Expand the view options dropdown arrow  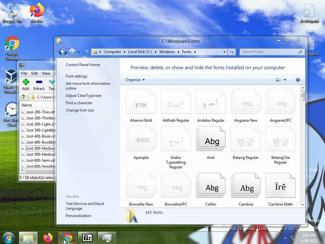285,80
